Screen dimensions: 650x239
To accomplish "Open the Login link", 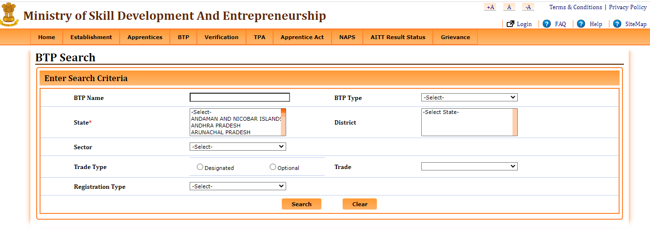I will click(524, 24).
